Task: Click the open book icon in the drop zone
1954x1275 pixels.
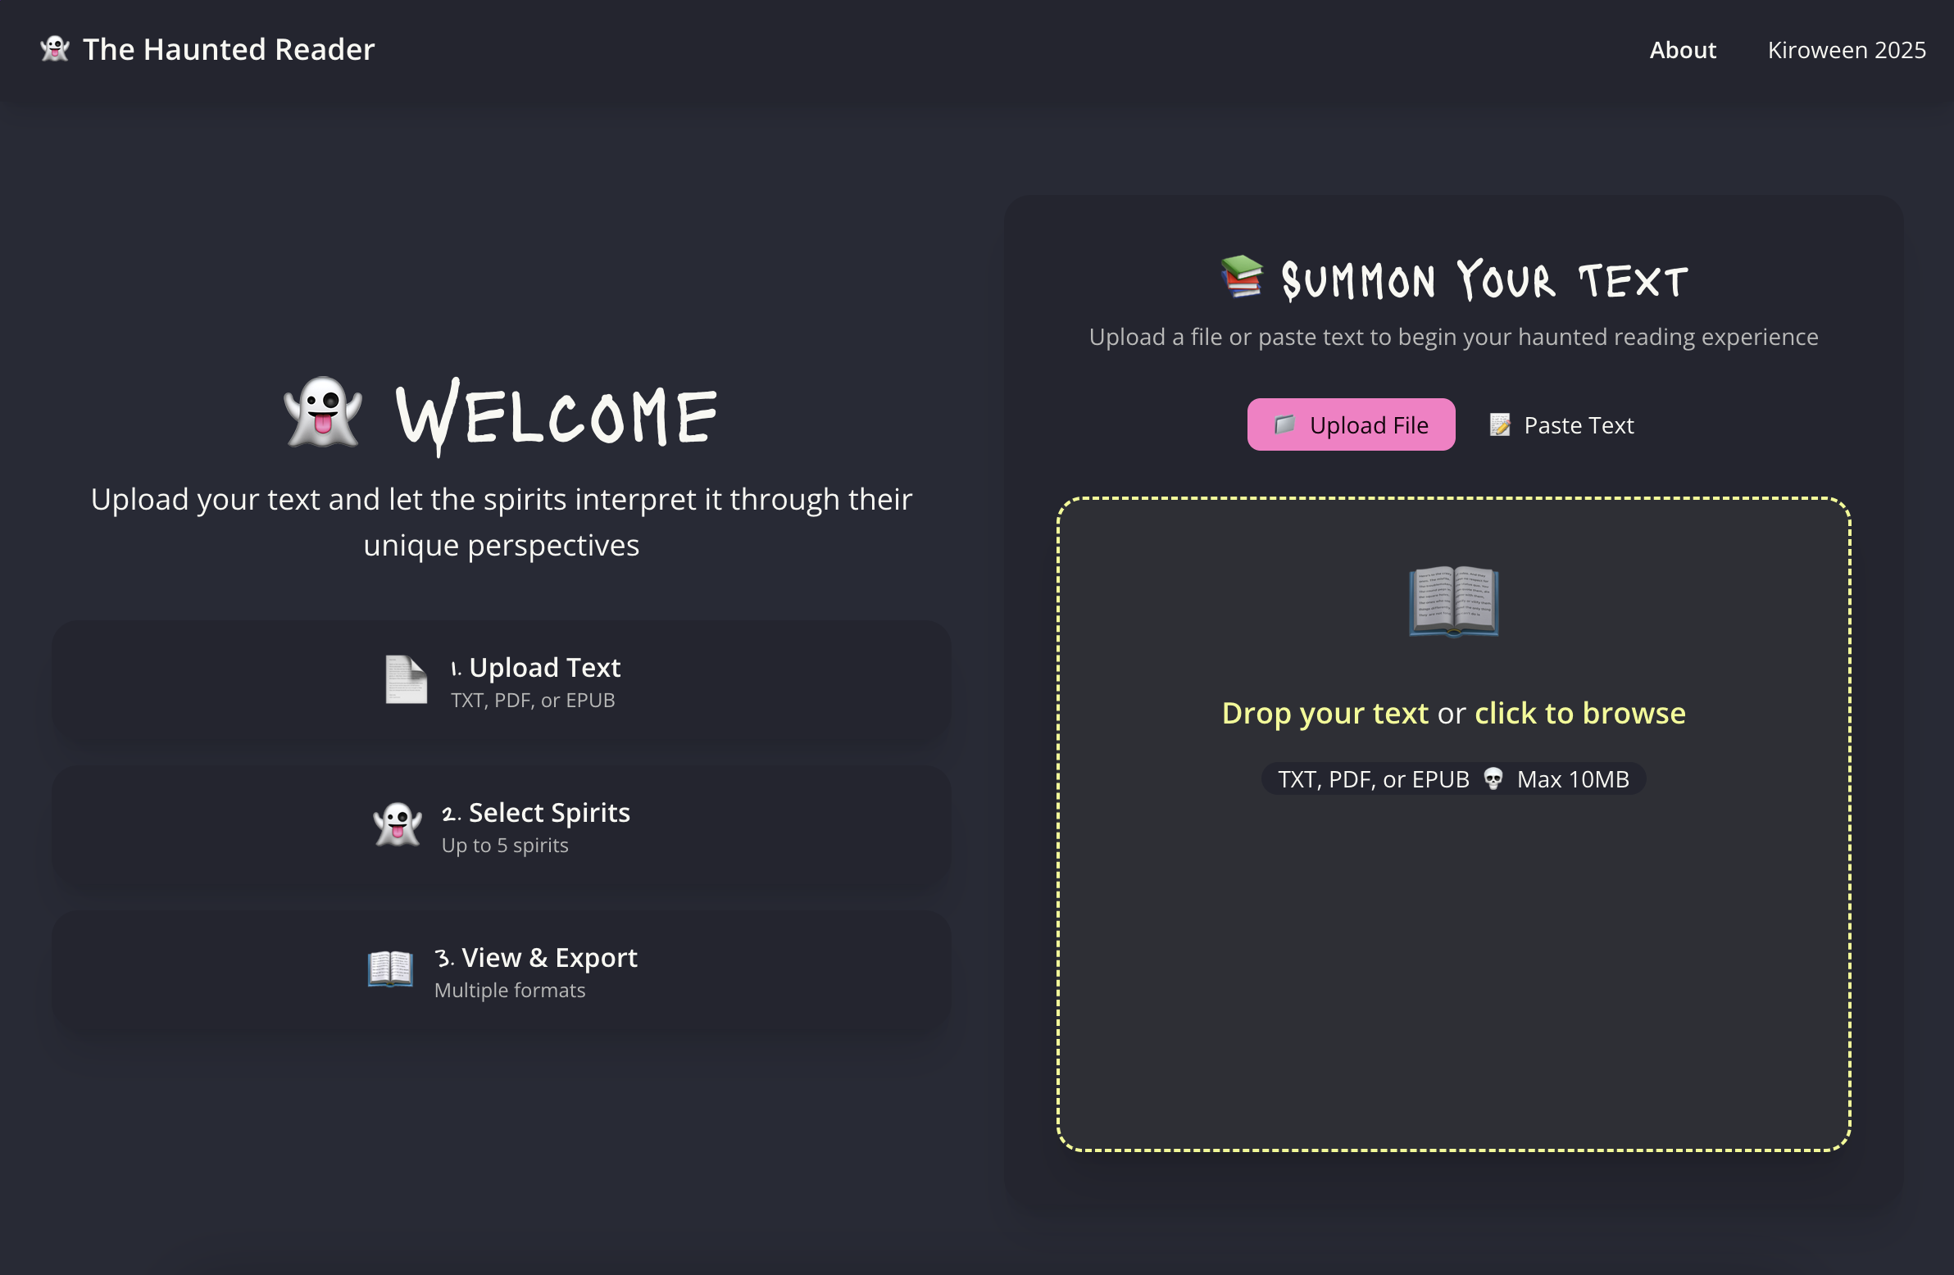Action: [x=1453, y=601]
